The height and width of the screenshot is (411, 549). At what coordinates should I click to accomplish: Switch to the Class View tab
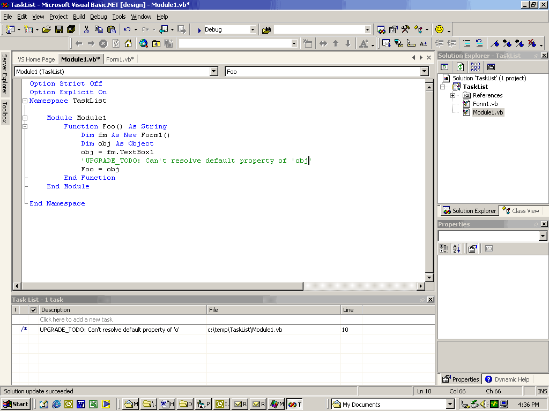(521, 211)
